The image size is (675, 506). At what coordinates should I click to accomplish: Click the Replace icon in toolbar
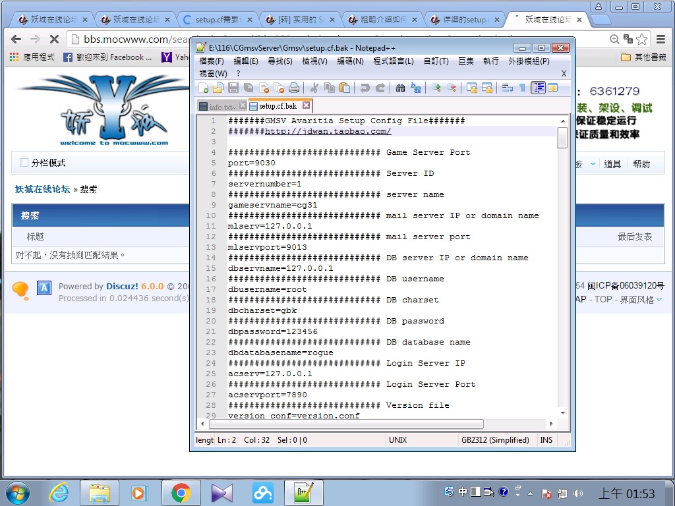[x=416, y=88]
